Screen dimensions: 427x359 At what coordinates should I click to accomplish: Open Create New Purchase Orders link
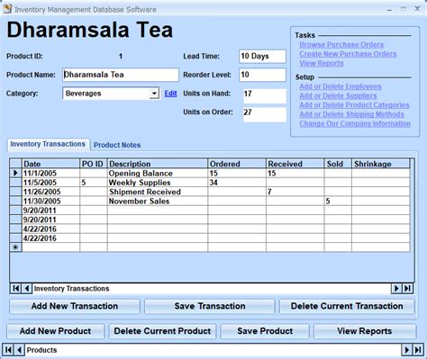point(348,54)
